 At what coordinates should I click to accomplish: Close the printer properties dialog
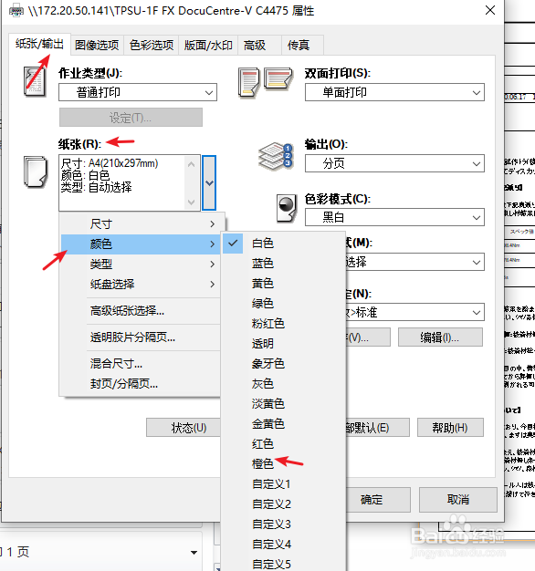[490, 10]
